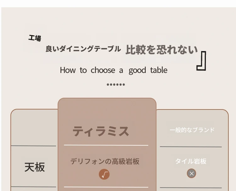Select the ティラミス brand heading
236x191 pixels.
(101, 131)
